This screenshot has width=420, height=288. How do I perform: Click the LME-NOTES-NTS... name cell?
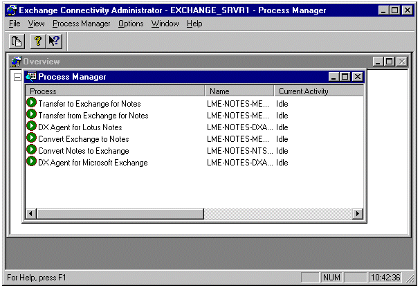[240, 151]
